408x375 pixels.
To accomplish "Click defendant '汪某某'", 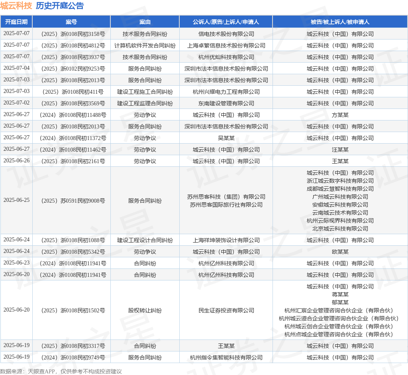I will point(340,150).
